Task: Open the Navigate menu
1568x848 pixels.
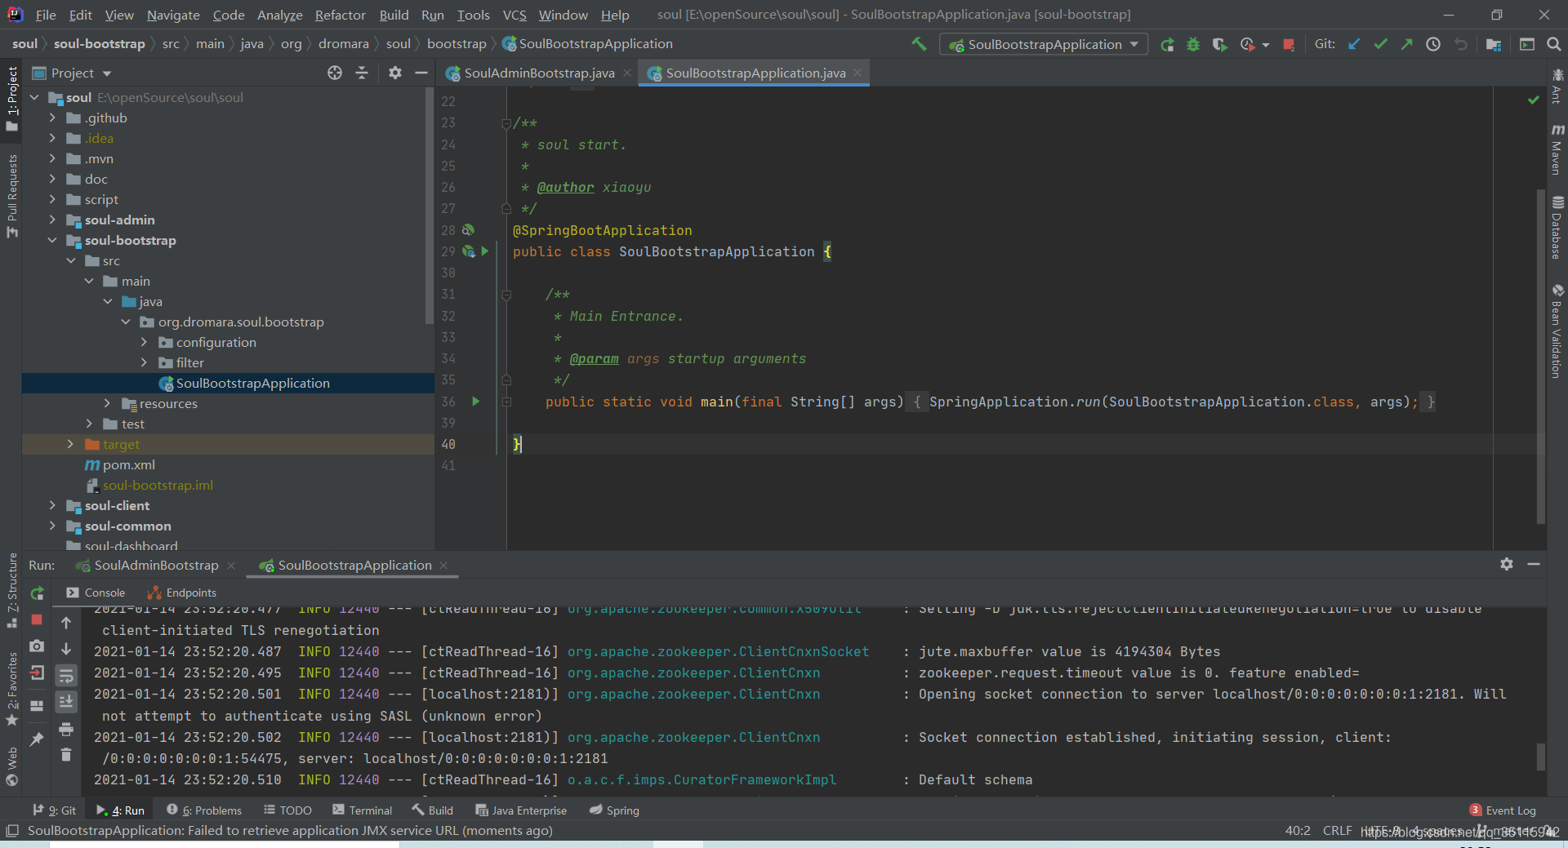Action: [x=173, y=15]
